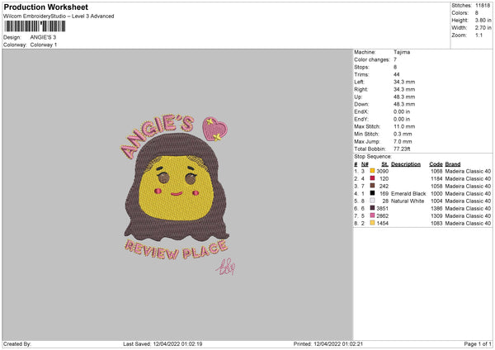Click the 'Emerald Black' description text
This screenshot has height=350, width=495.
pyautogui.click(x=408, y=194)
